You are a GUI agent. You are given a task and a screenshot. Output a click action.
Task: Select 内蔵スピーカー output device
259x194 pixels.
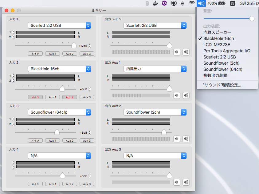[227, 32]
